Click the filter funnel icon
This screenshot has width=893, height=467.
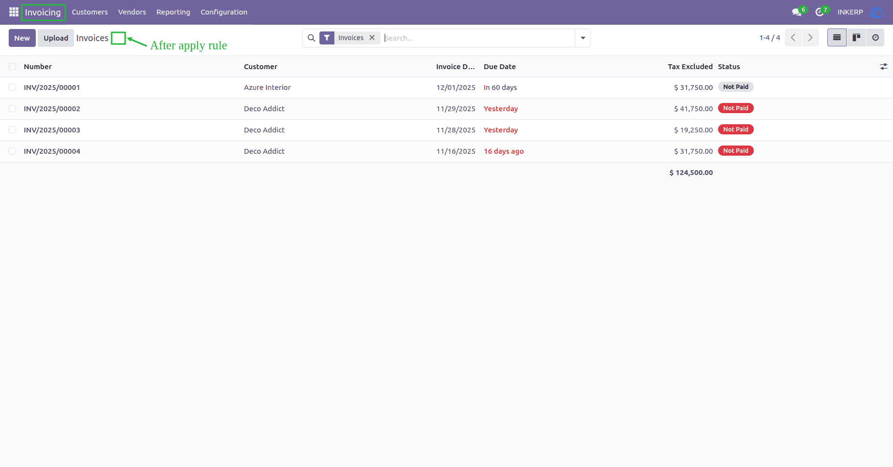[327, 38]
